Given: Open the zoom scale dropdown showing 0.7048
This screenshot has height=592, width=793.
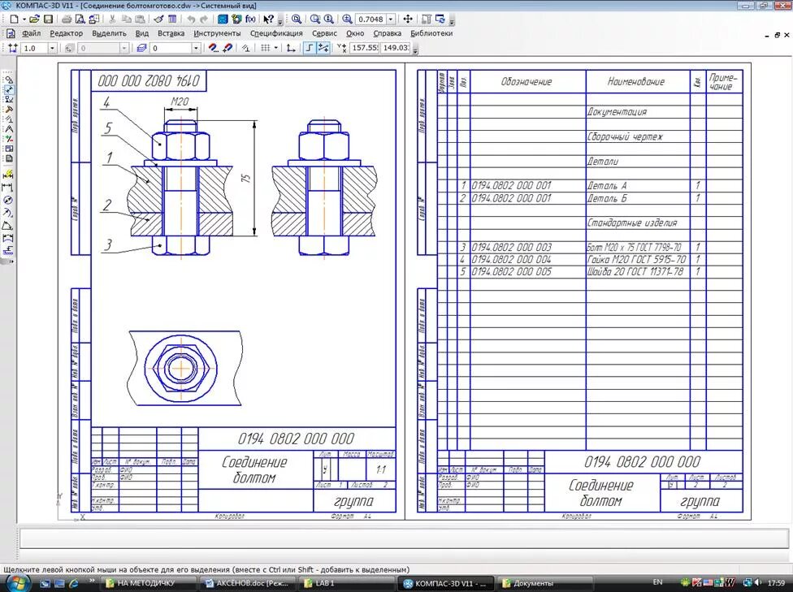Looking at the screenshot, I should point(391,19).
